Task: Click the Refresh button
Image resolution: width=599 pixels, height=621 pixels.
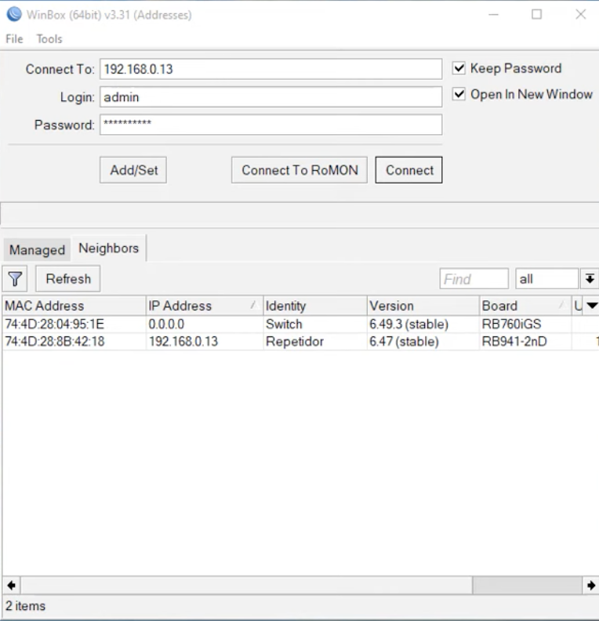Action: click(x=68, y=279)
